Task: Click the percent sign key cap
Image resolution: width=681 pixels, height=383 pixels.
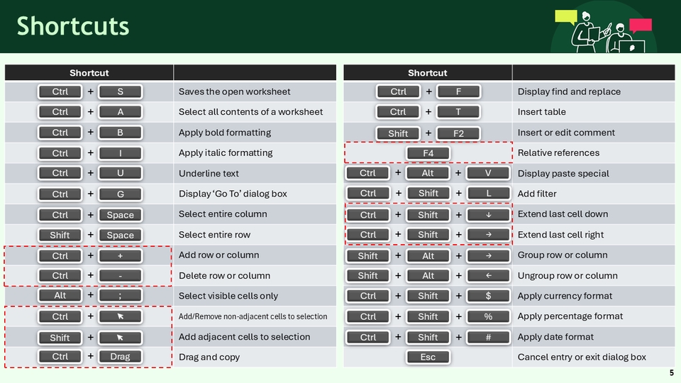Action: coord(488,316)
